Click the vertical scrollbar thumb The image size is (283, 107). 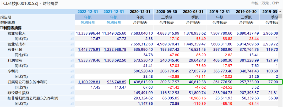point(280,16)
